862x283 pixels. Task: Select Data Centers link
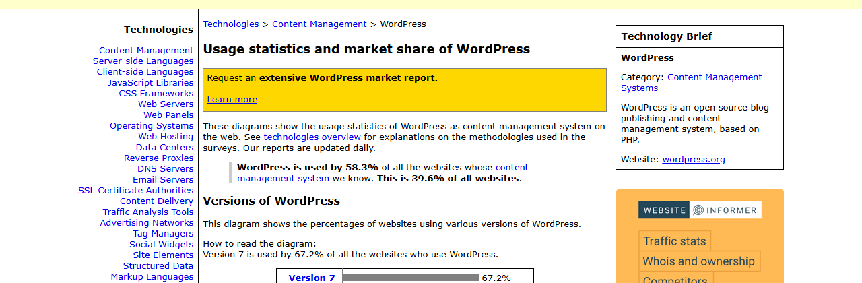[164, 147]
